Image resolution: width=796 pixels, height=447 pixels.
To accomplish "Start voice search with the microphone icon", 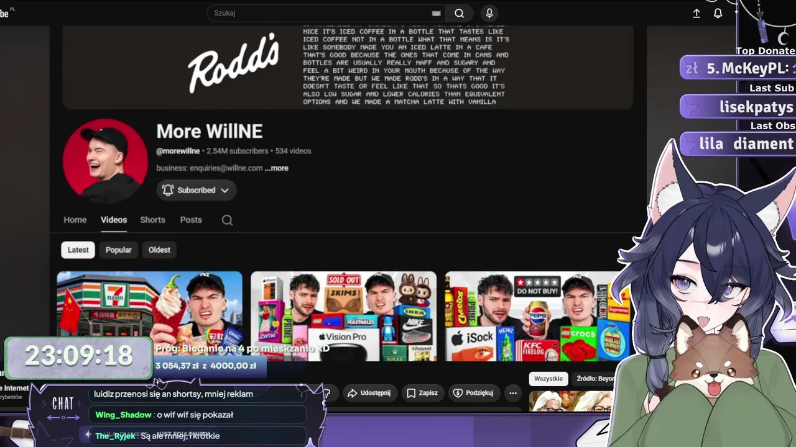I will (489, 13).
